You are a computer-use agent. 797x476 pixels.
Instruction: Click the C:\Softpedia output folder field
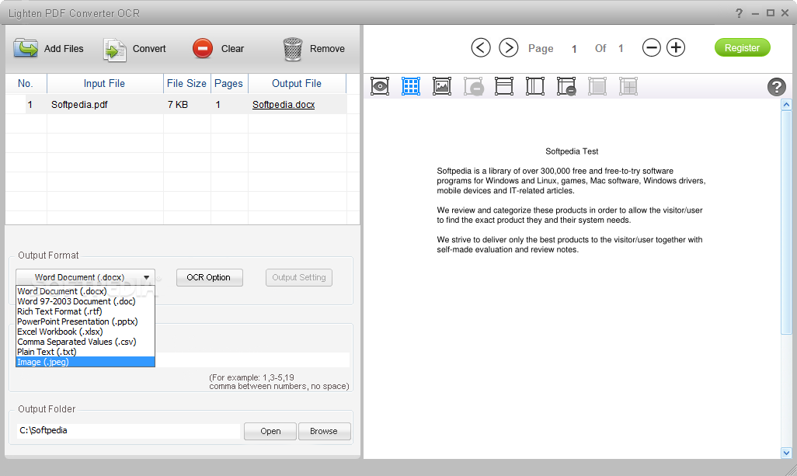pos(128,431)
